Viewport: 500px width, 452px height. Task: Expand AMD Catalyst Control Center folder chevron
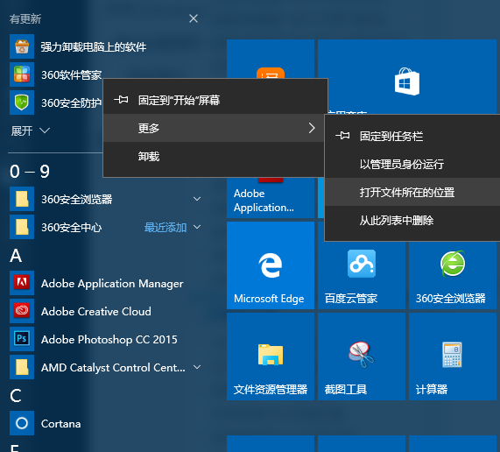[197, 367]
